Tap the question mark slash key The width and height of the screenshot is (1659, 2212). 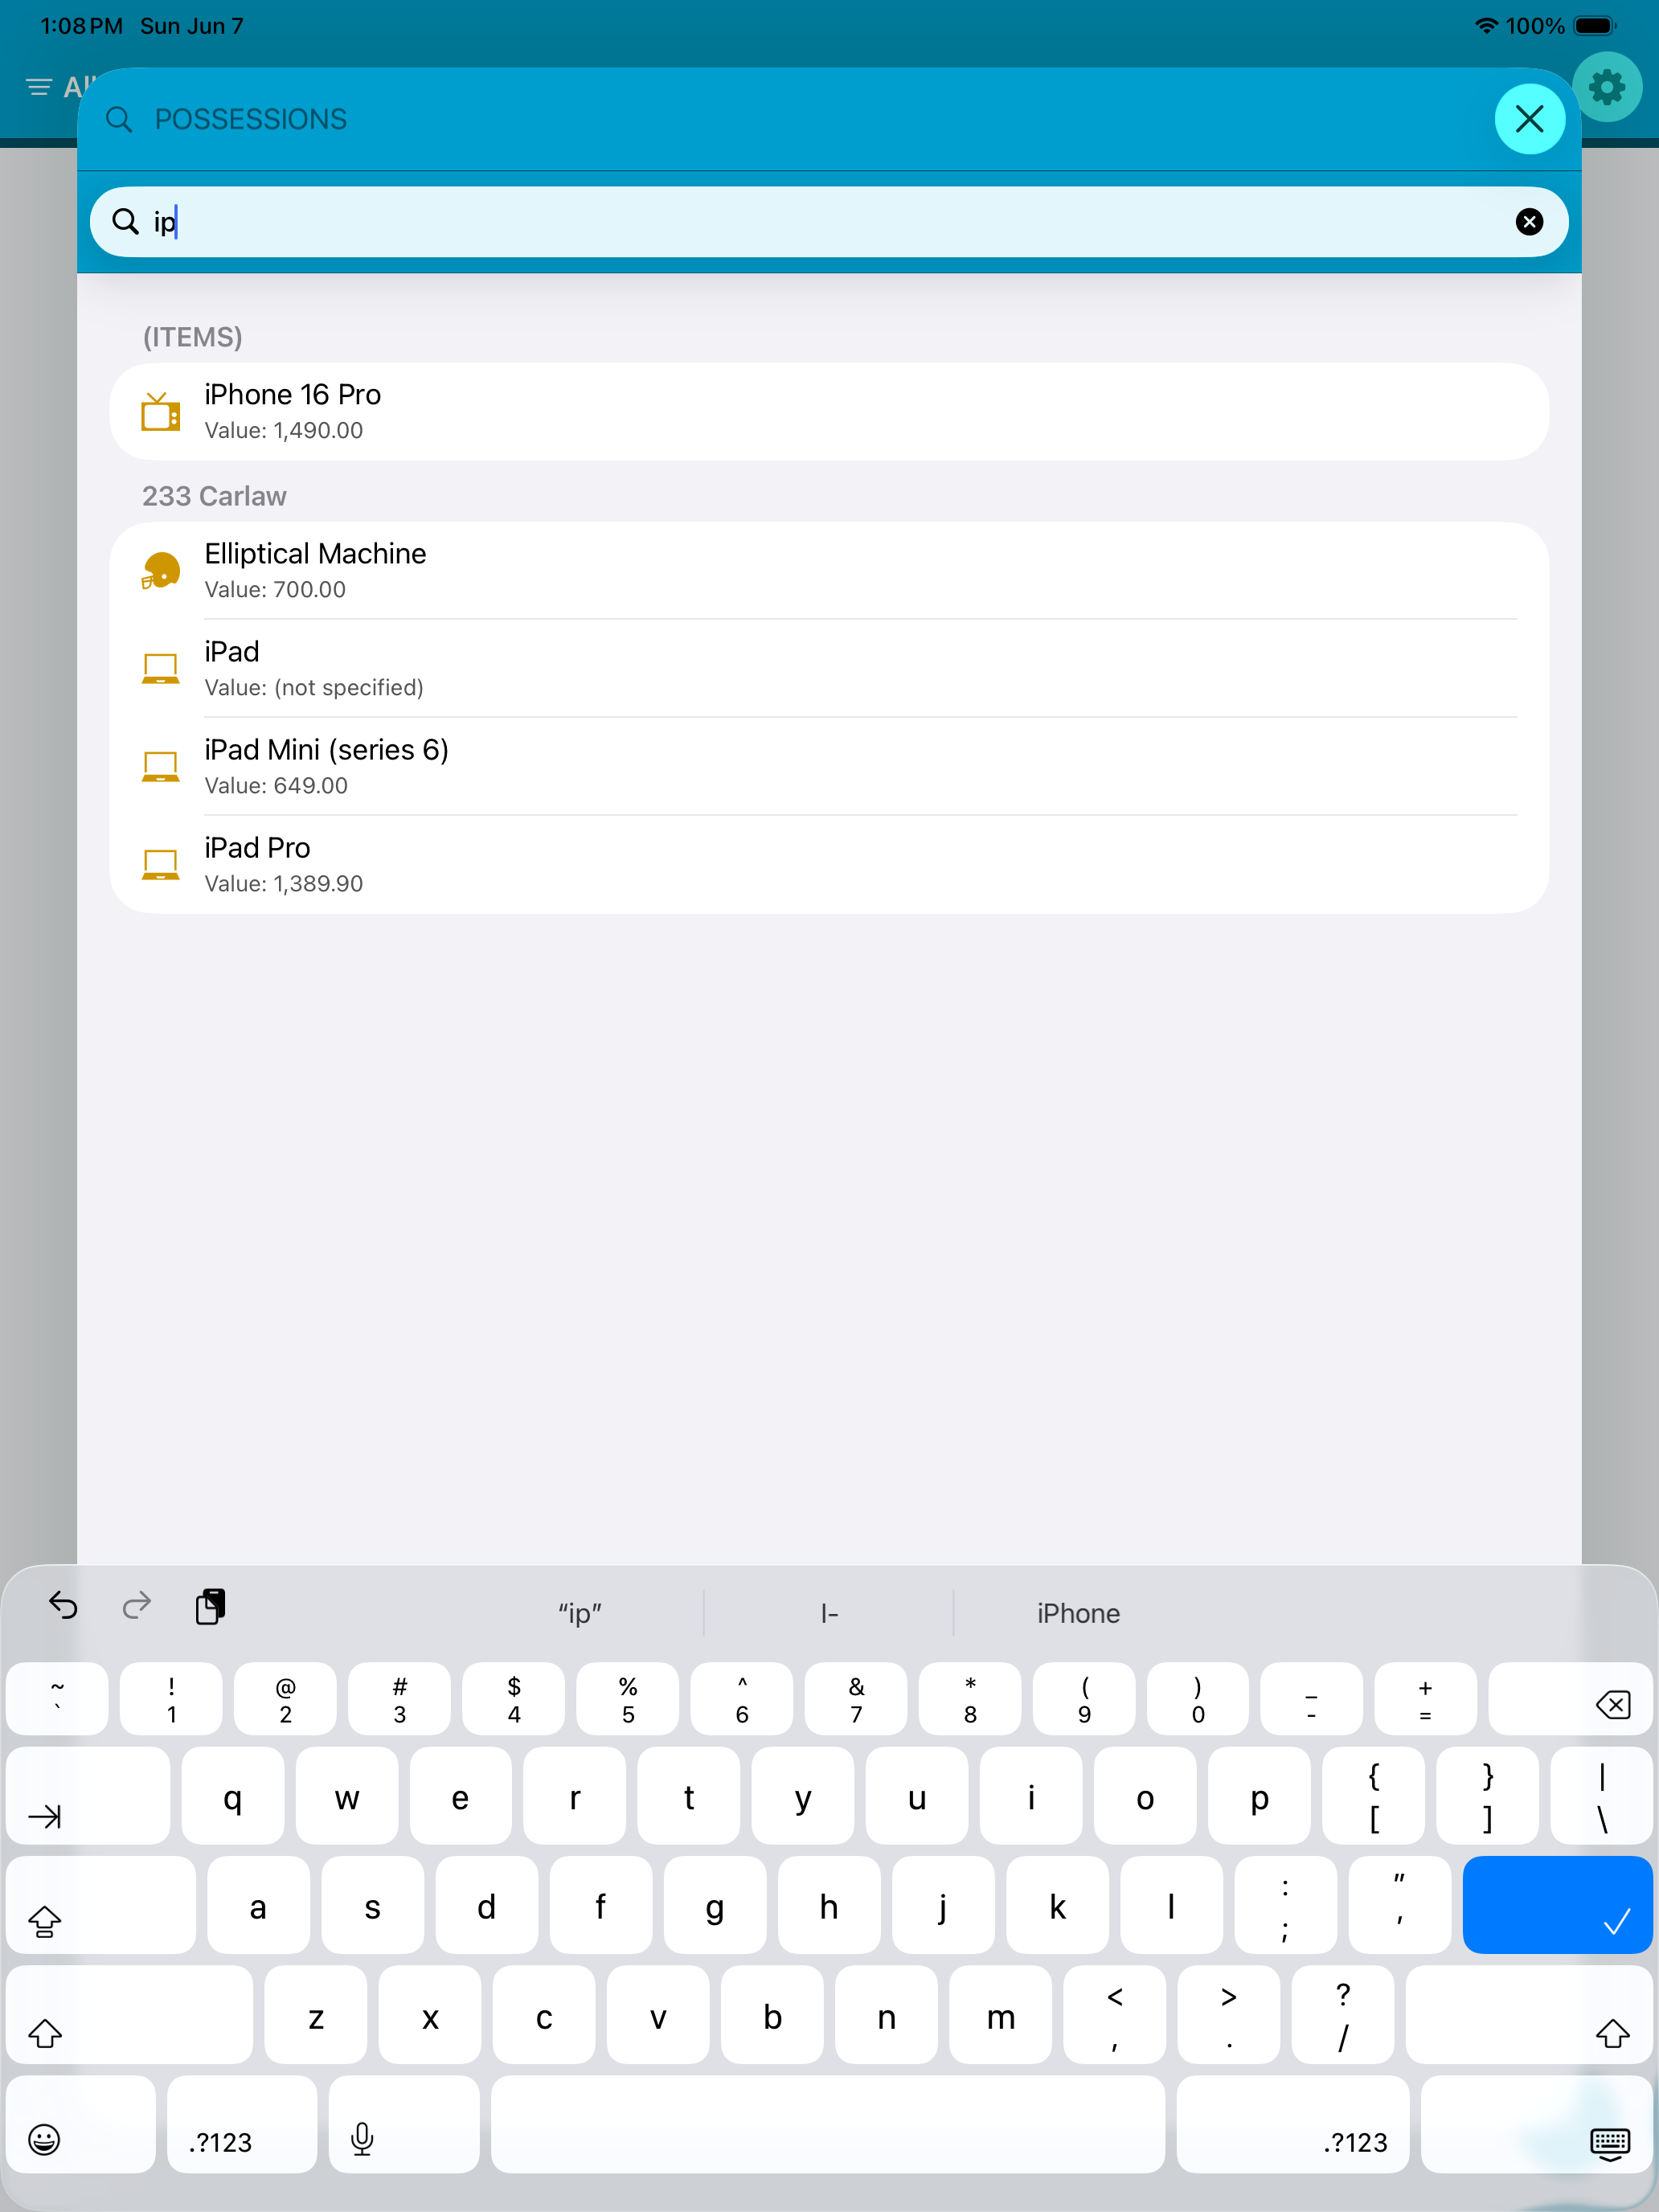pyautogui.click(x=1343, y=2015)
